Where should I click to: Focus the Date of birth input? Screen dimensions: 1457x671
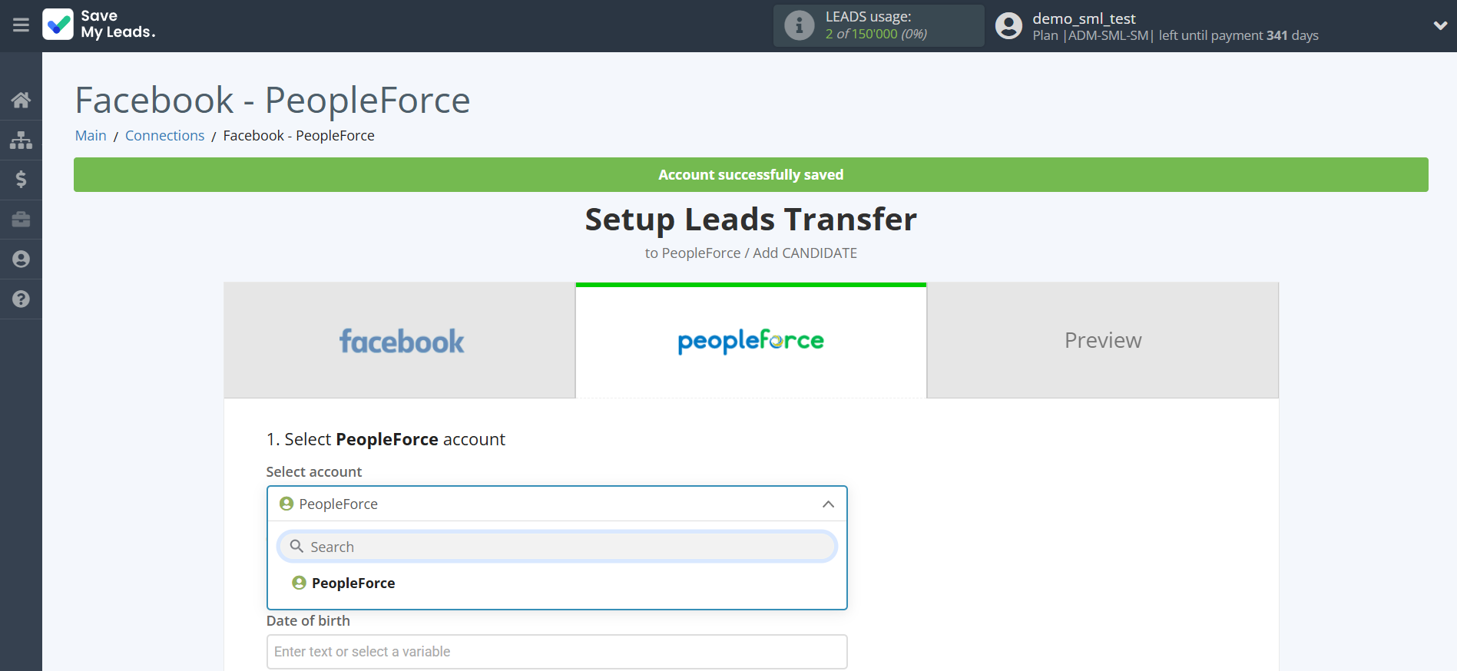557,652
